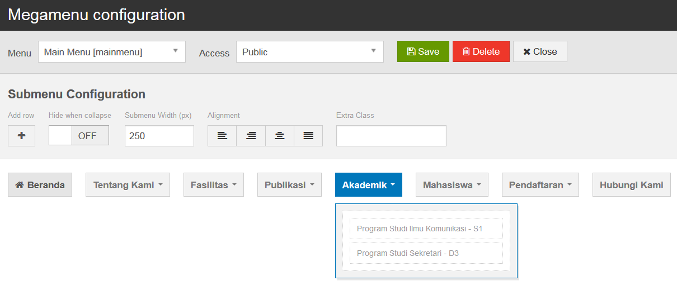This screenshot has width=677, height=290.
Task: Focus the Extra Class text field
Action: 391,136
